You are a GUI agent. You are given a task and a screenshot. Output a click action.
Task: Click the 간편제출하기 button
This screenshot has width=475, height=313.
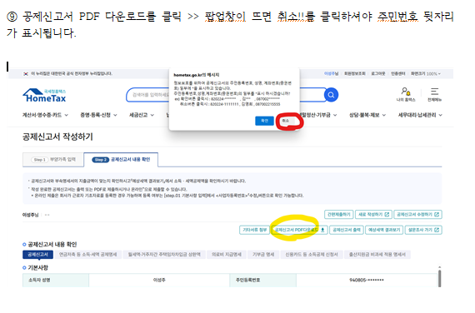pos(338,214)
